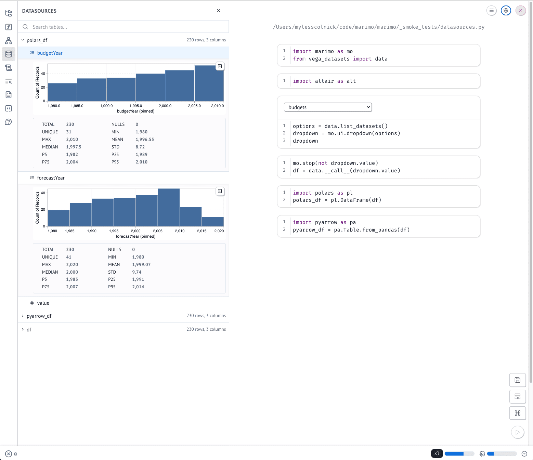
Task: Click the save notebook icon button
Action: (517, 380)
